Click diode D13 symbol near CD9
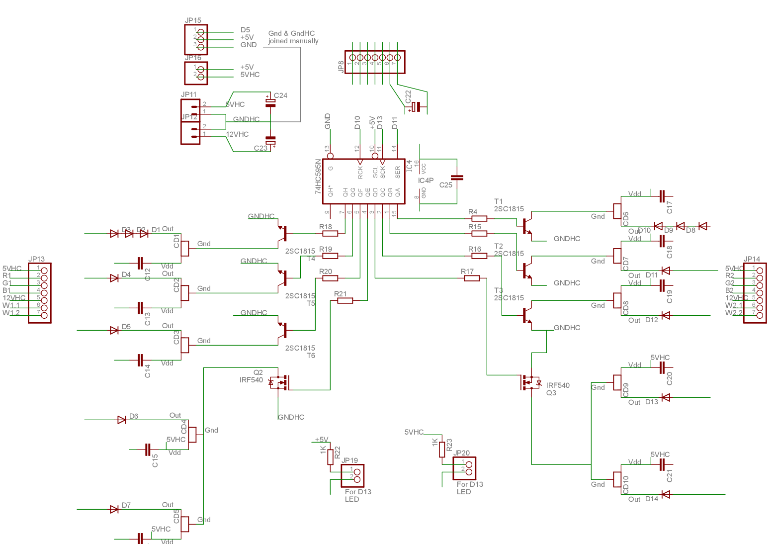Image resolution: width=774 pixels, height=544 pixels. coord(666,397)
